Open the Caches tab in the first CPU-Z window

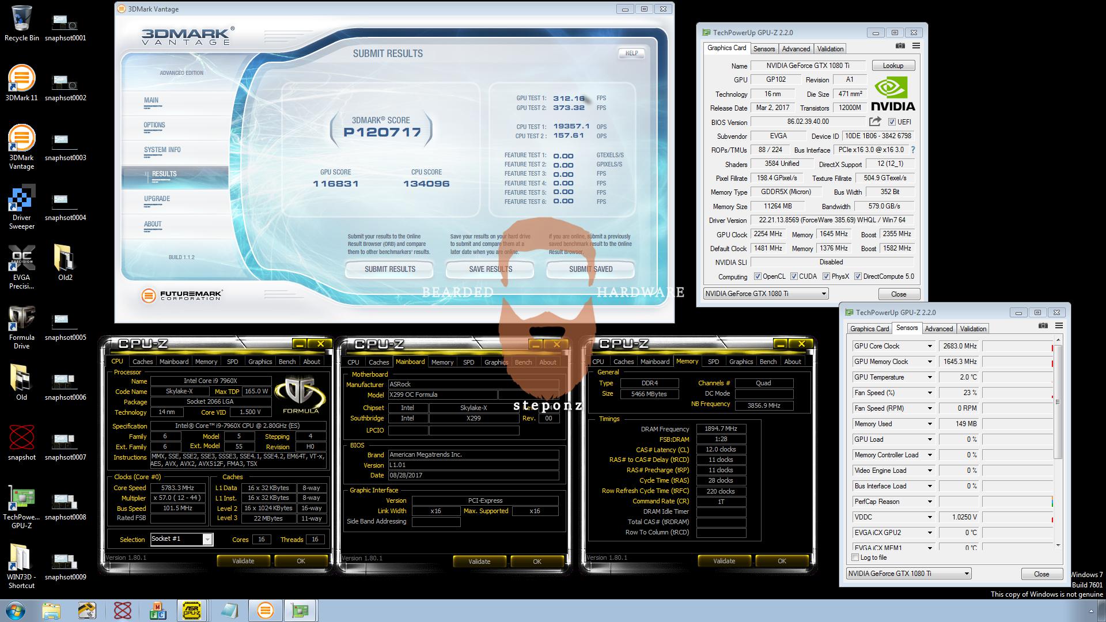pos(142,362)
